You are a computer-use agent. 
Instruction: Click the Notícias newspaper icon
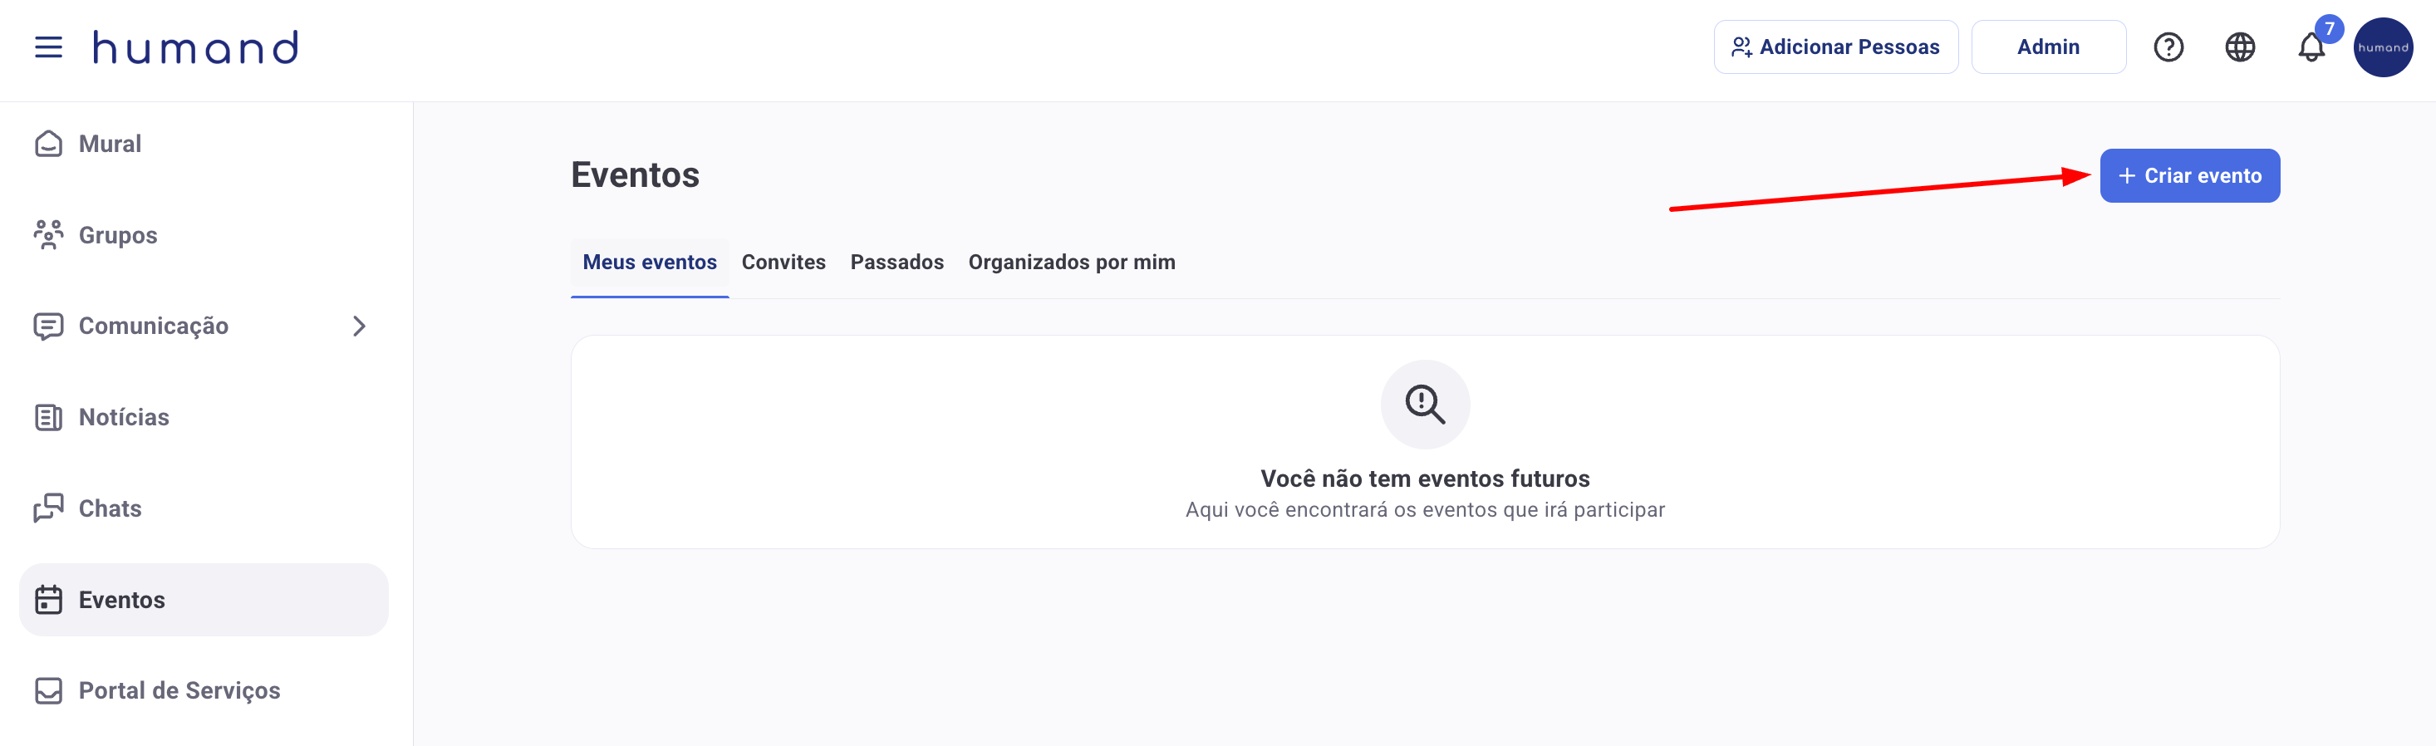pyautogui.click(x=48, y=417)
